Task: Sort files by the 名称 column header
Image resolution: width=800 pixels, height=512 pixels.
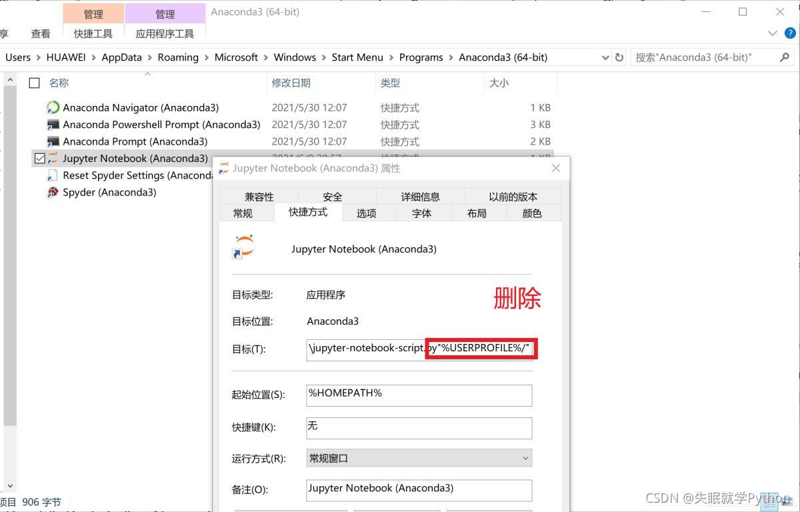Action: tap(59, 83)
